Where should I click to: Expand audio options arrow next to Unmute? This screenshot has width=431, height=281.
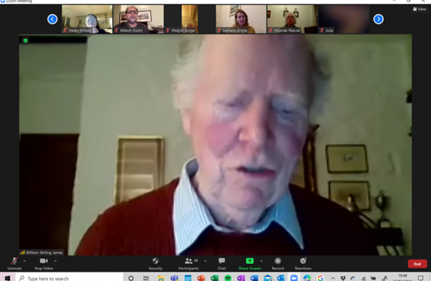24,261
